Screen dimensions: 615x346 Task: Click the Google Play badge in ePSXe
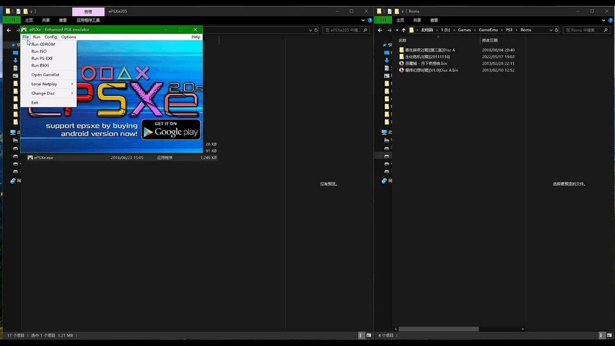click(170, 129)
